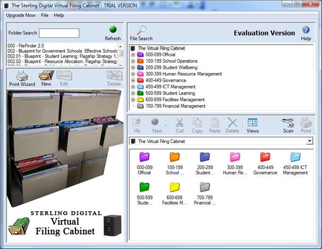The height and width of the screenshot is (249, 322).
Task: Expand the 400-449 Governance tree node
Action: click(133, 80)
